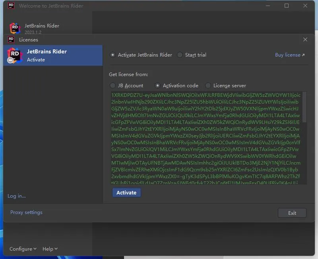The image size is (318, 259).
Task: Click the RD icon in Licenses title bar
Action: [11, 39]
